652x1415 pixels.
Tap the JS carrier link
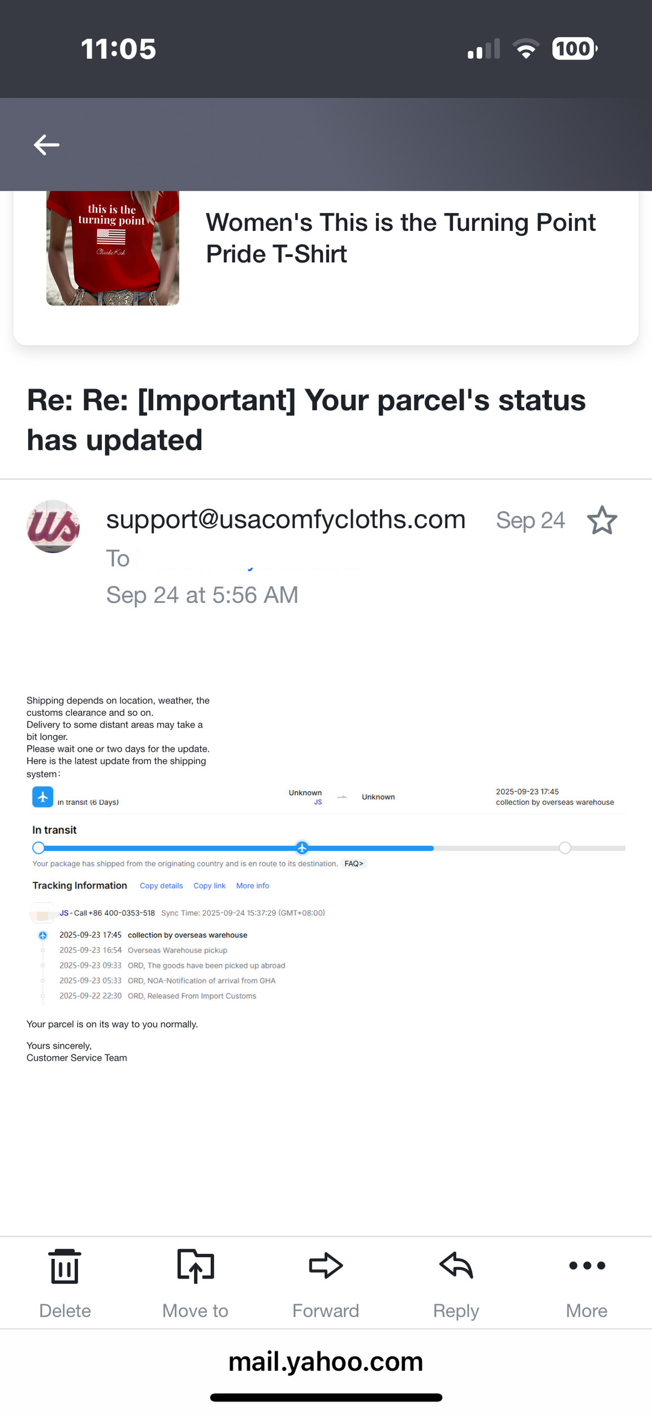point(64,913)
